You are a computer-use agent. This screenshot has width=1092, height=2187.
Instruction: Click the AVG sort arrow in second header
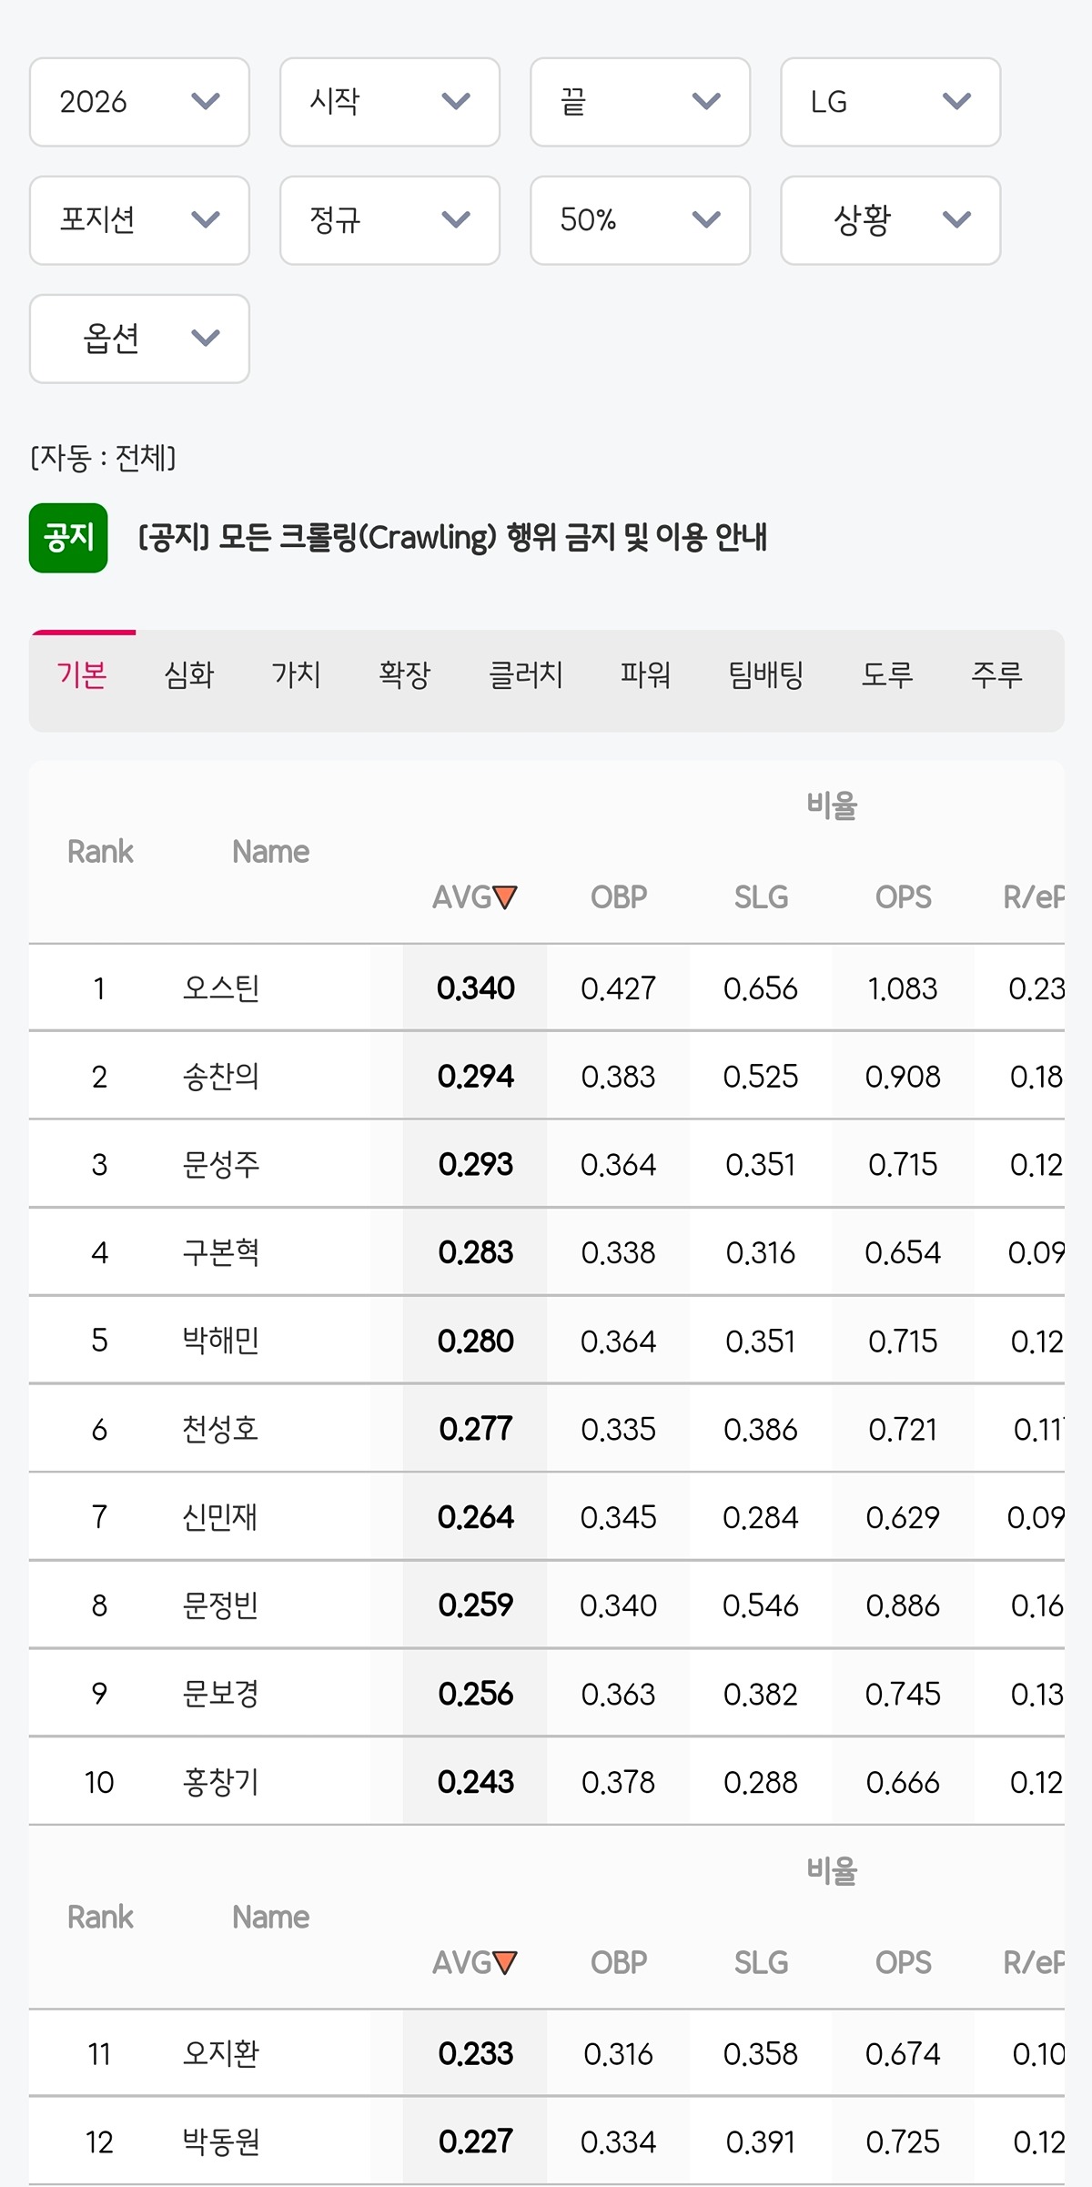coord(505,1962)
